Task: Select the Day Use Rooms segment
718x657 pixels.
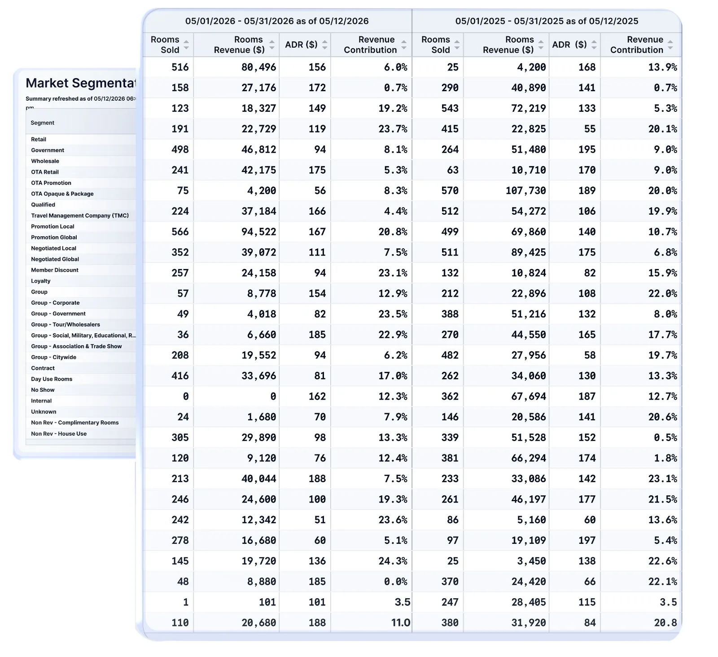Action: point(81,379)
